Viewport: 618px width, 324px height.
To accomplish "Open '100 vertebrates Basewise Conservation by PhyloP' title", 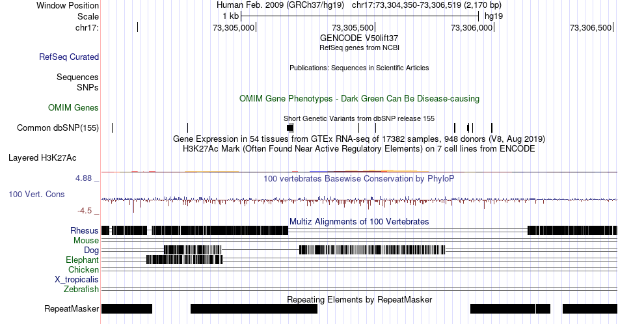I will point(359,178).
